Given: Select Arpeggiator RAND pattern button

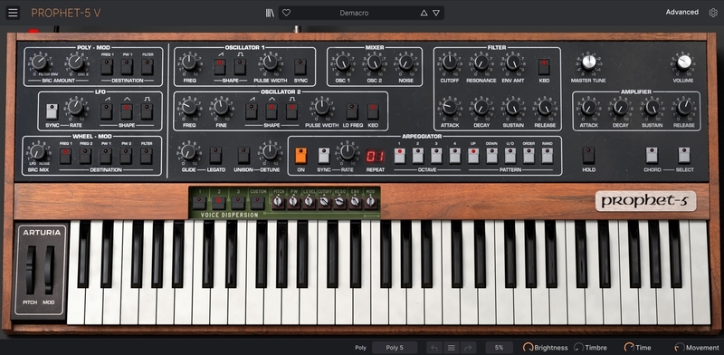Looking at the screenshot, I should [548, 156].
